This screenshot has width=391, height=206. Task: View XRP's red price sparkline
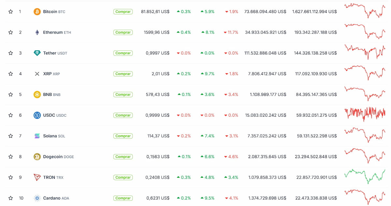point(365,73)
